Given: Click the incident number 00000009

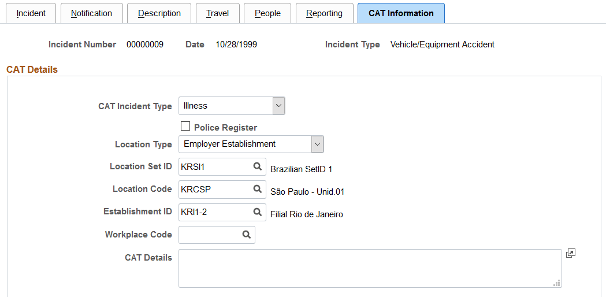Looking at the screenshot, I should click(145, 44).
